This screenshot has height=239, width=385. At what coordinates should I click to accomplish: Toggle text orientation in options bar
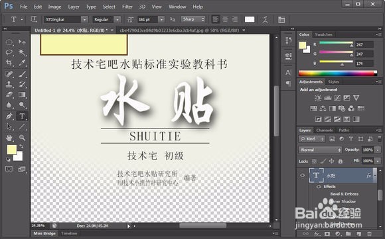(x=34, y=19)
